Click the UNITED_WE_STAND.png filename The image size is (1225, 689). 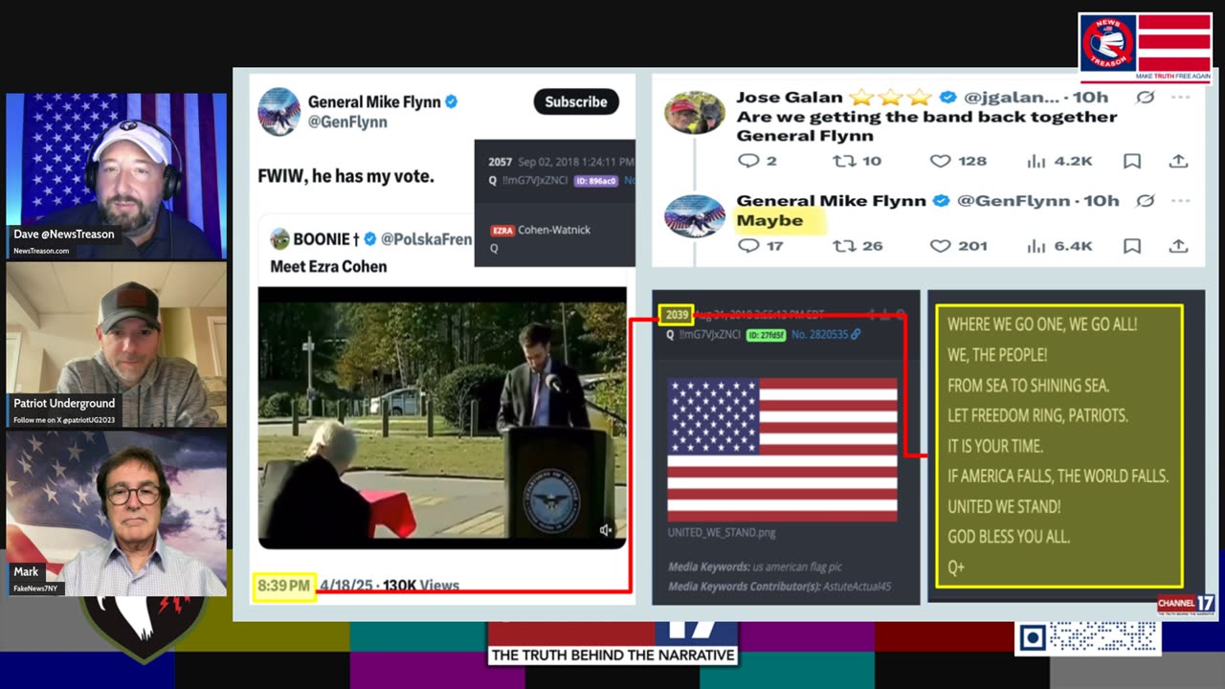[x=721, y=532]
